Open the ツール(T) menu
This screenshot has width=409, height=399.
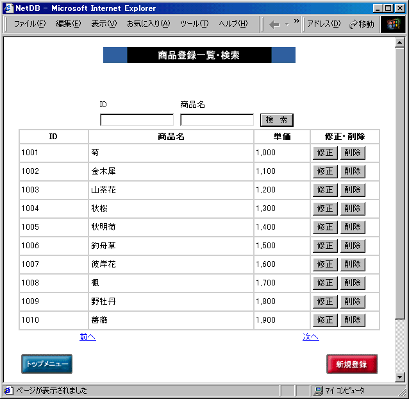pyautogui.click(x=194, y=24)
